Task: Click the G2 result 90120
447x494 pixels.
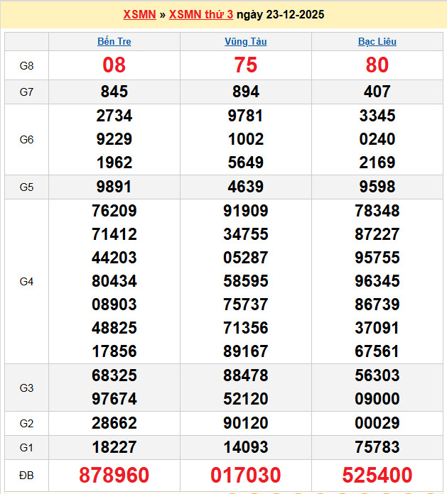Action: (246, 424)
